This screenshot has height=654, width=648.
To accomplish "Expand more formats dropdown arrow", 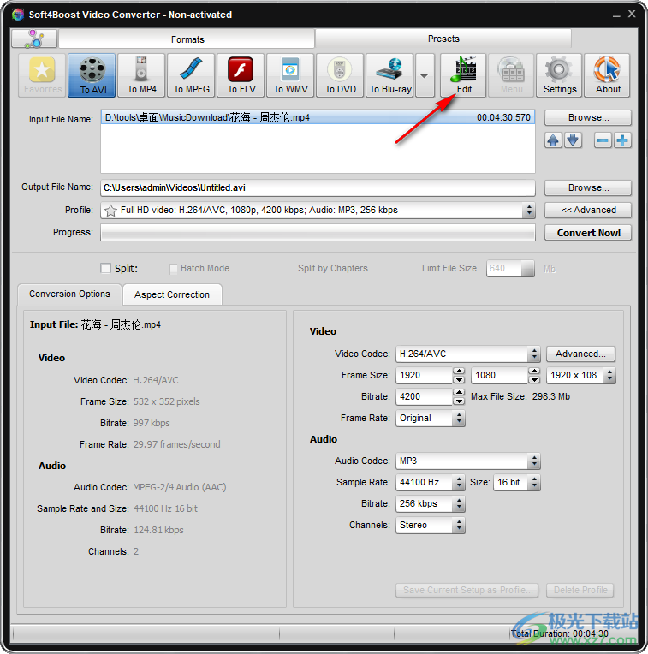I will tap(425, 75).
